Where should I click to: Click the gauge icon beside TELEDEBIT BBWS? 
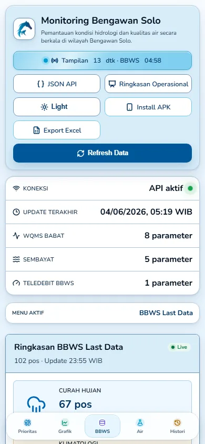pyautogui.click(x=16, y=283)
